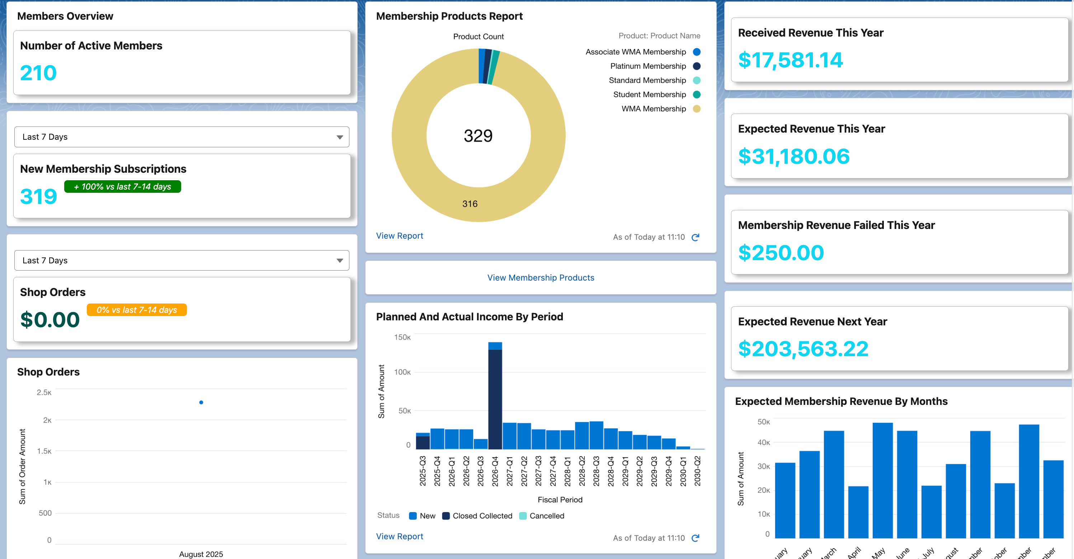Screen dimensions: 1074x559
Task: Open the Last 7 Days filter above New Membership Subscriptions
Action: click(x=182, y=137)
